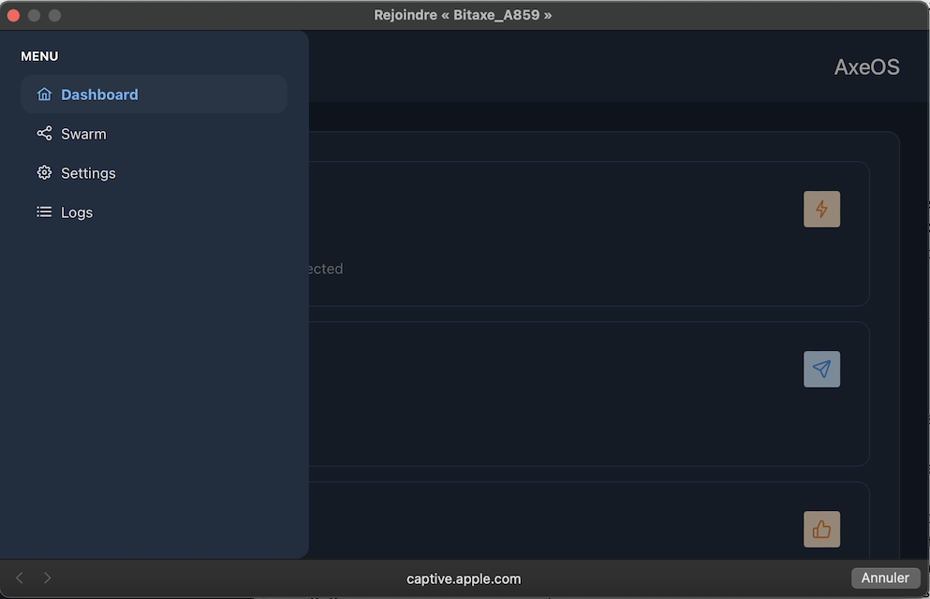Click the orange lightning bolt icon
The image size is (930, 599).
[821, 210]
